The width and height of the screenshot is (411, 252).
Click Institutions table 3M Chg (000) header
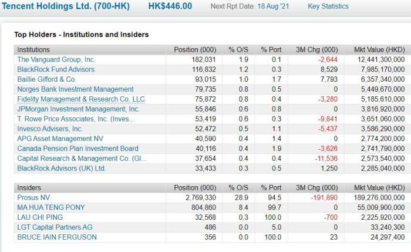pyautogui.click(x=317, y=50)
